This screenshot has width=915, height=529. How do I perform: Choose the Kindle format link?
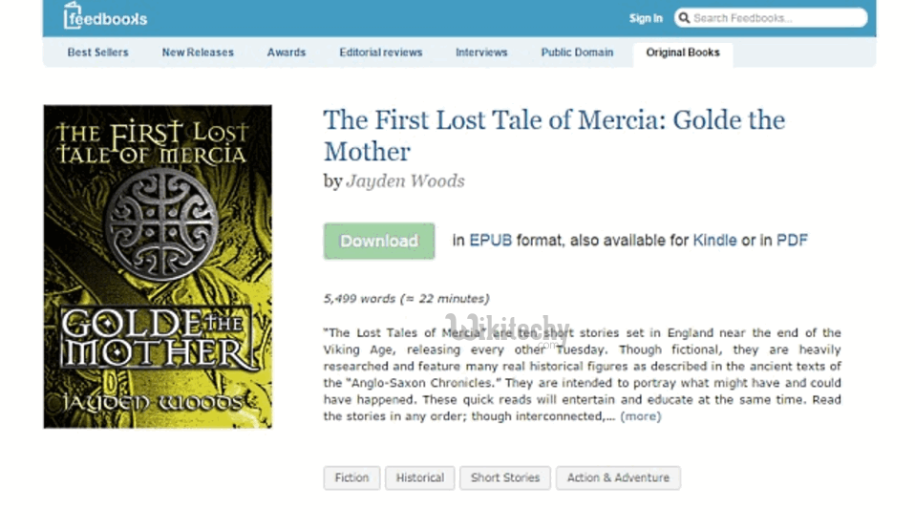(x=714, y=241)
